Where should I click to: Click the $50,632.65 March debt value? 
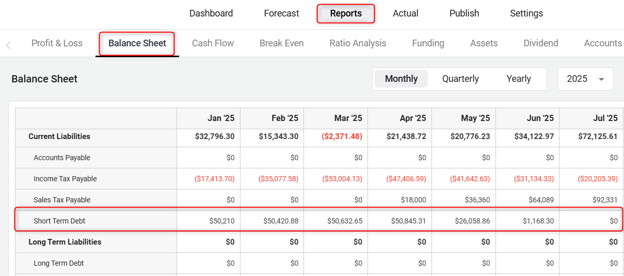[345, 221]
